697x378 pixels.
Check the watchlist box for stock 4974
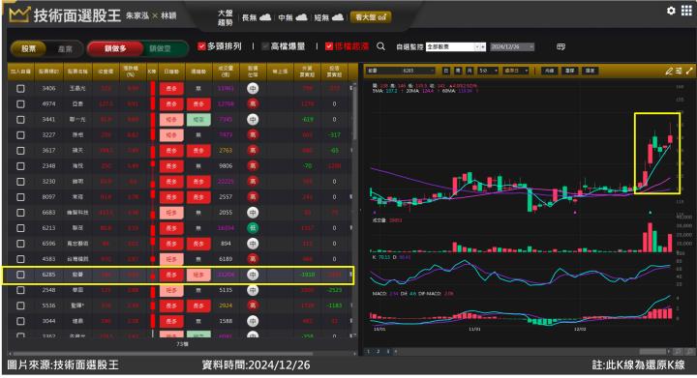click(x=20, y=103)
